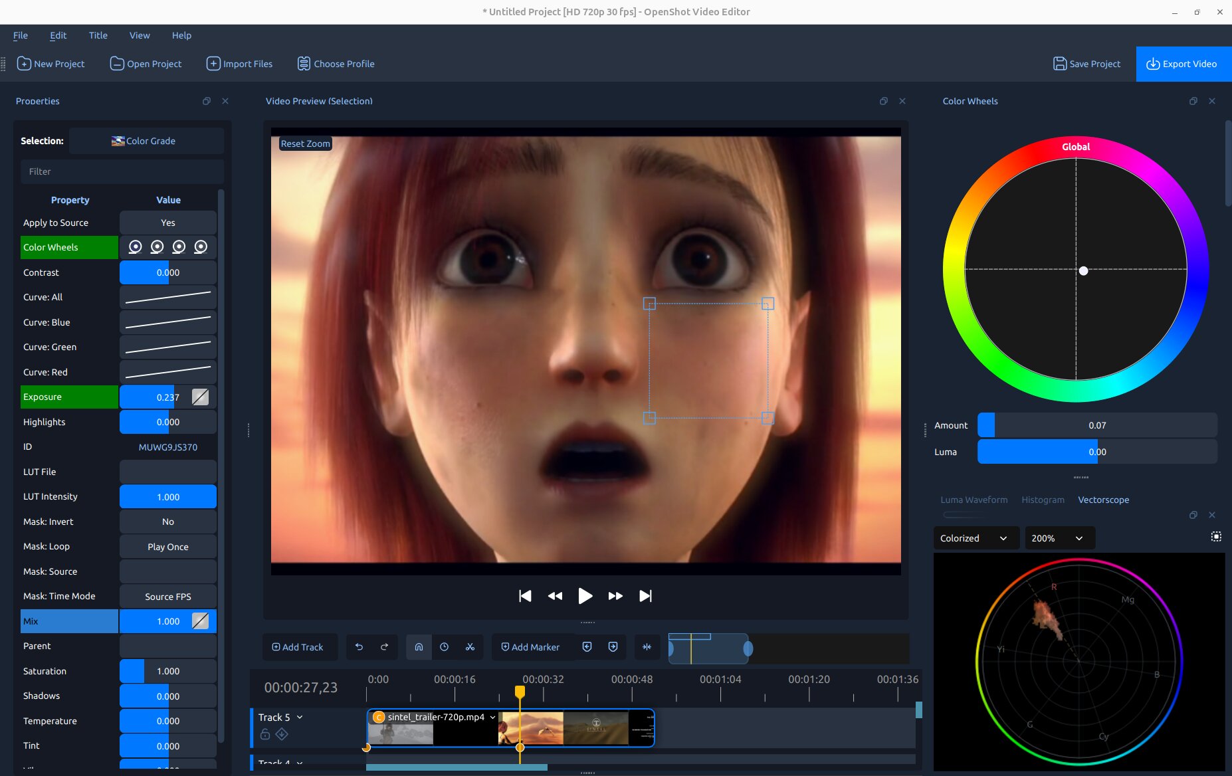Screen dimensions: 1232x776
Task: Click the fourth Color Wheels circle icon
Action: (201, 247)
